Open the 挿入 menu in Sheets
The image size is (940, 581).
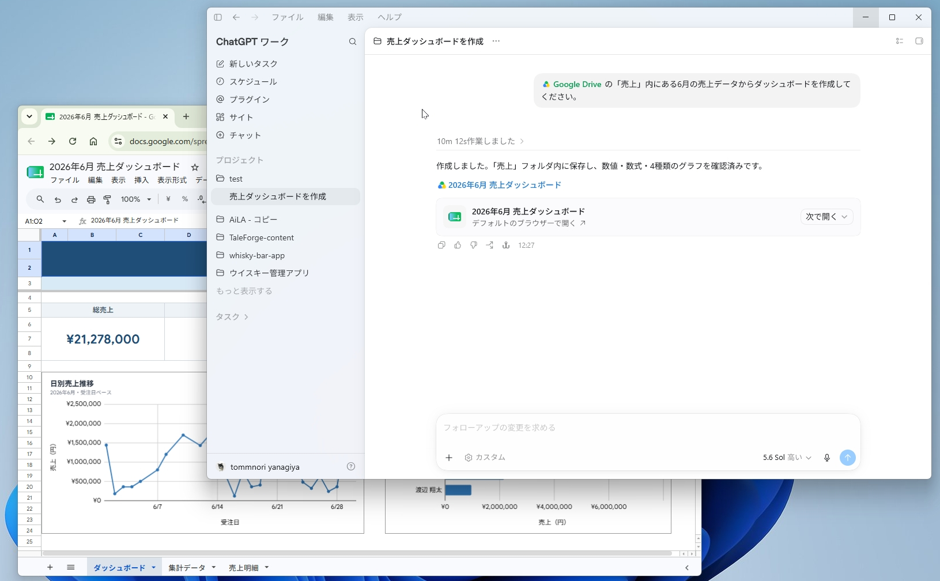141,180
